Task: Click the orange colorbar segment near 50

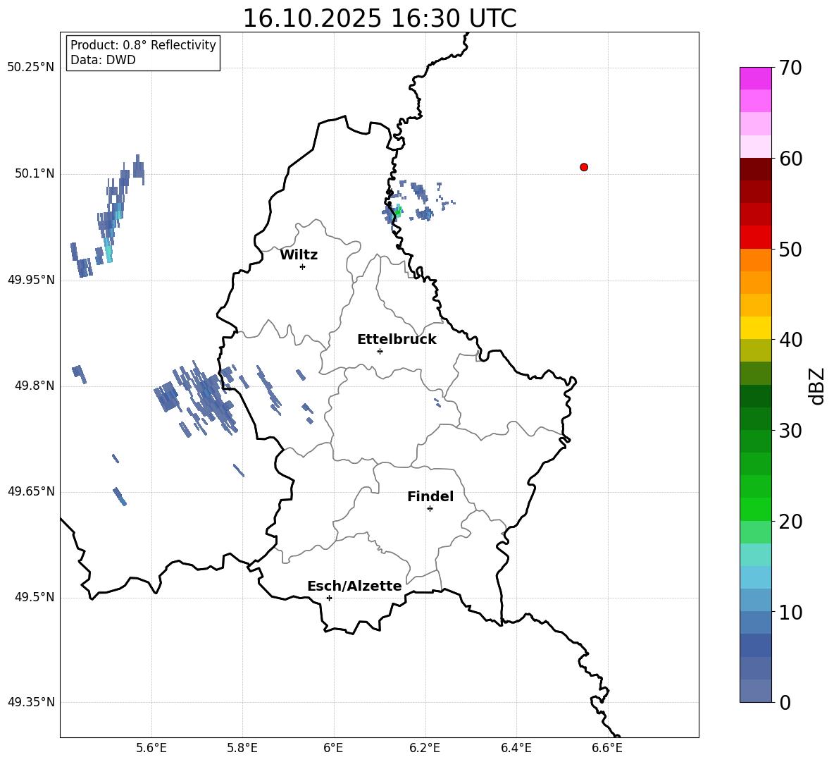Action: coord(756,259)
